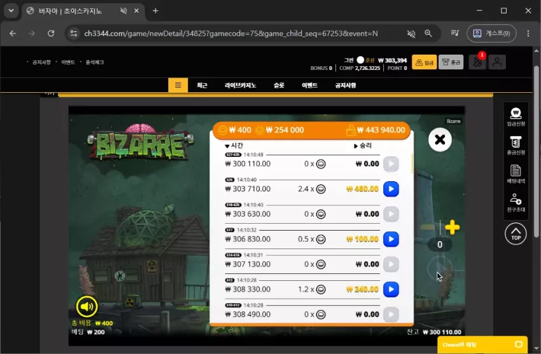541x354 pixels.
Task: Click the ₩303 710.00 balance entry
Action: tap(248, 189)
